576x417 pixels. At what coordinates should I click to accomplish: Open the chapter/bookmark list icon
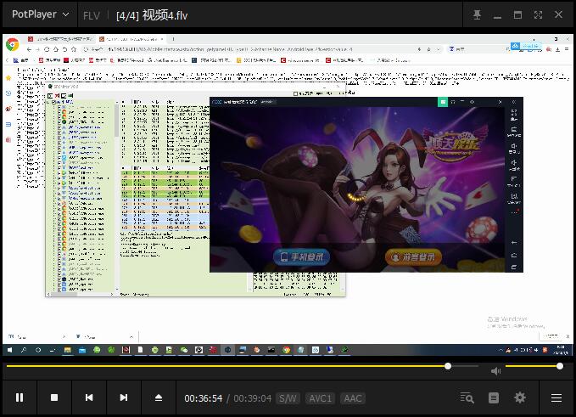(x=494, y=397)
